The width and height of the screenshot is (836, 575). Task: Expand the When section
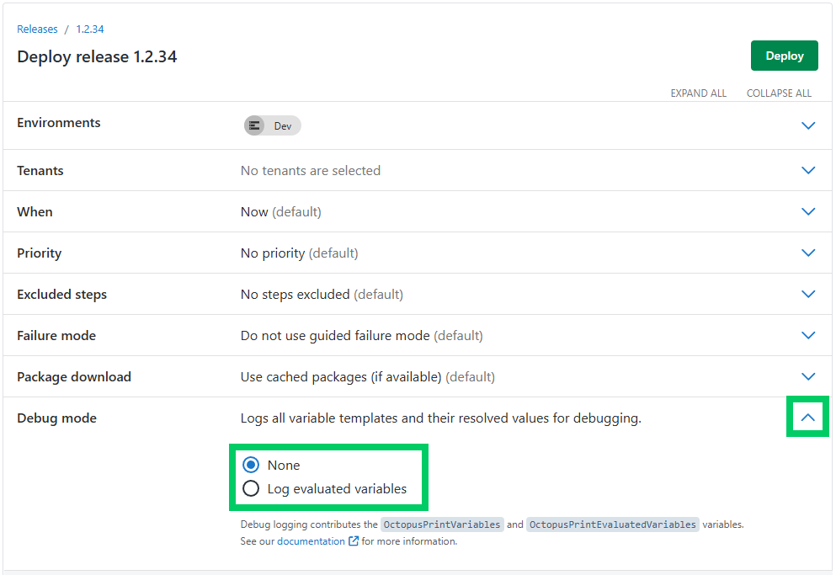click(808, 211)
